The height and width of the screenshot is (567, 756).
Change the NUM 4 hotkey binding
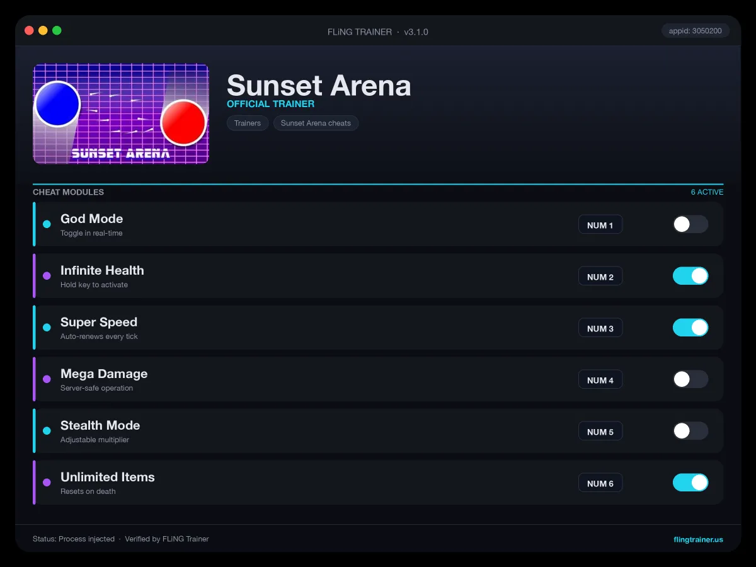pos(600,380)
